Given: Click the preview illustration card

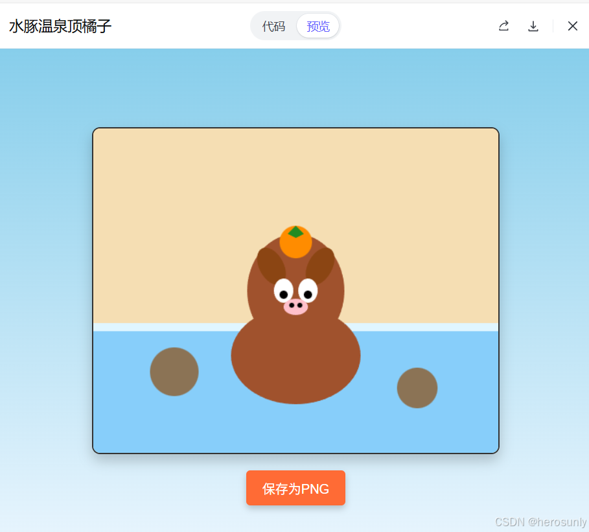Looking at the screenshot, I should tap(295, 289).
